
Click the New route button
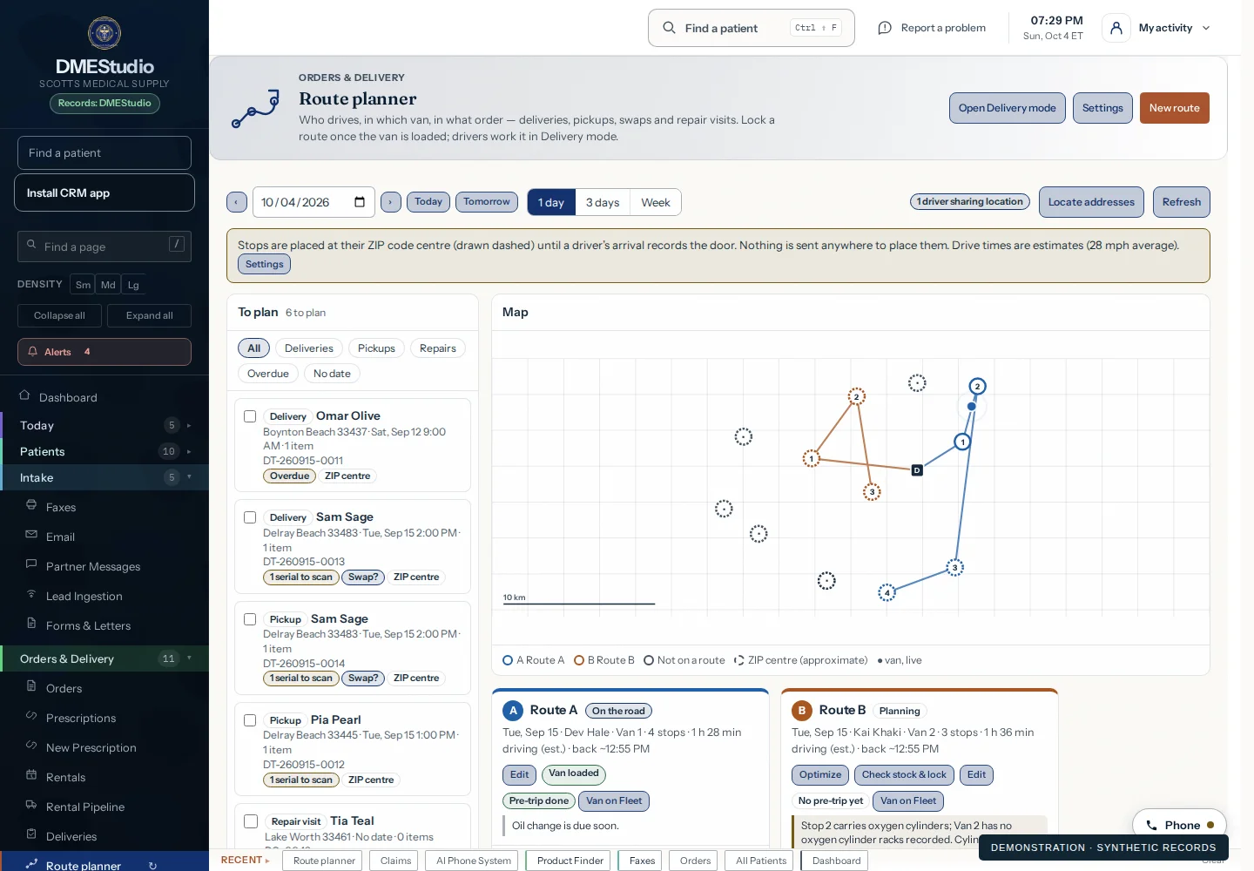1174,108
